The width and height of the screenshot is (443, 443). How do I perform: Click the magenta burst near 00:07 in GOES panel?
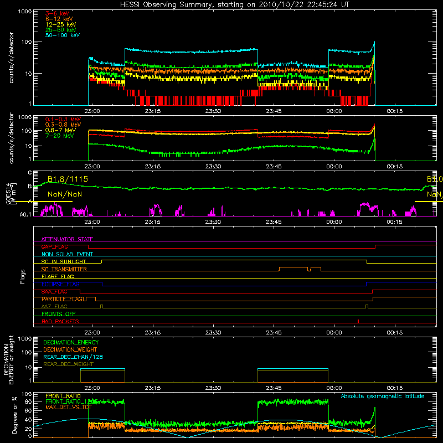click(x=367, y=209)
